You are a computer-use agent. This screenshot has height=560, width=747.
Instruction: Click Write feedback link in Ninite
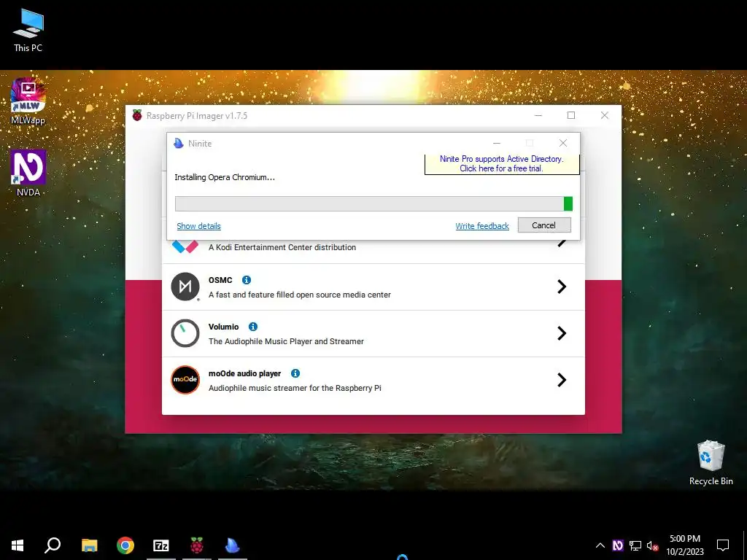[x=482, y=226]
